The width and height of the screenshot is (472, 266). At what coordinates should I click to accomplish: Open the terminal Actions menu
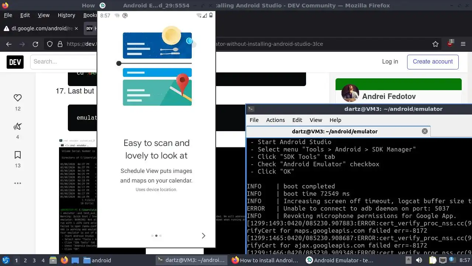click(x=275, y=120)
